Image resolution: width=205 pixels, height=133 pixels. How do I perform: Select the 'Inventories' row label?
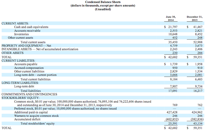[21, 34]
